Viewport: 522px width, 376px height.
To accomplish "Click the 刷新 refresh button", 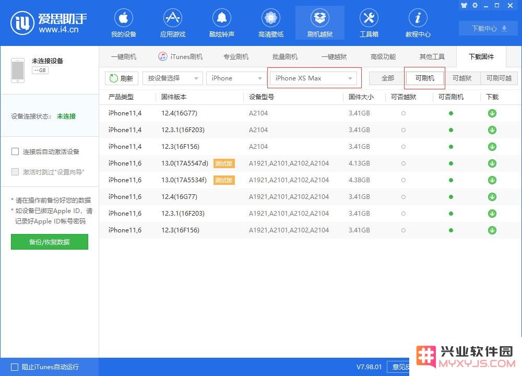I will (121, 78).
